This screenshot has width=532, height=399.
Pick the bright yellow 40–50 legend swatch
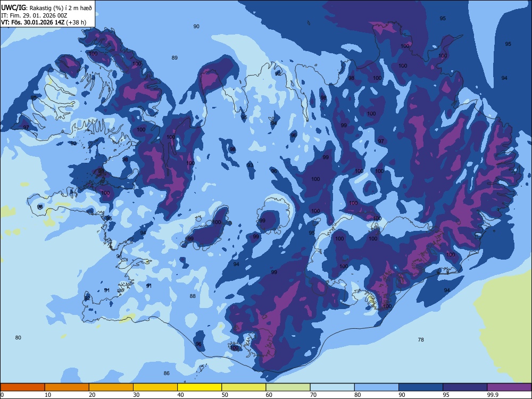coord(199,387)
